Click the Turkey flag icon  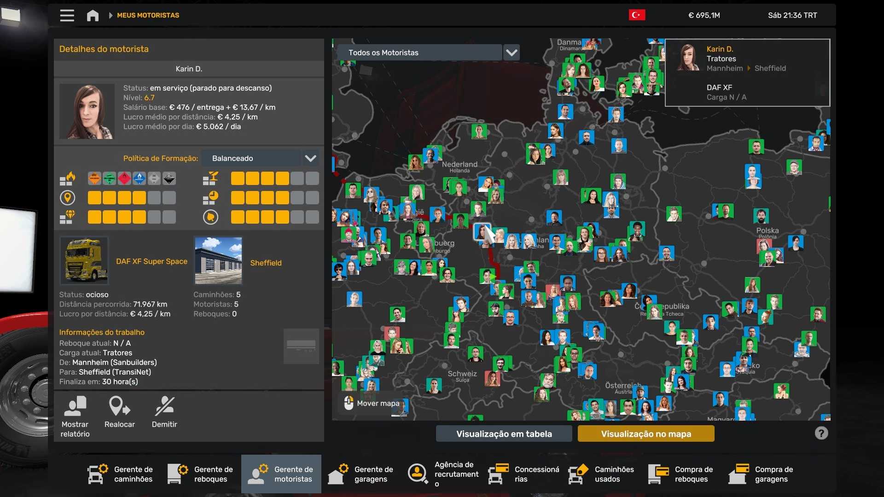(x=637, y=15)
